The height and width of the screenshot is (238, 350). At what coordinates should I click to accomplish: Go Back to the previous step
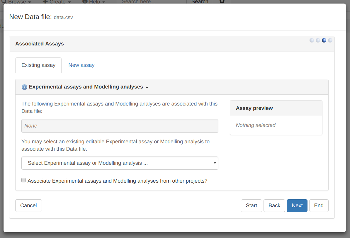coord(274,205)
